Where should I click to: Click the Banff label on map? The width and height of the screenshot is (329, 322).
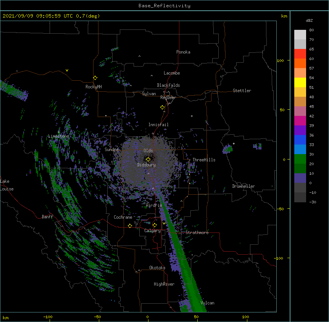pos(47,217)
